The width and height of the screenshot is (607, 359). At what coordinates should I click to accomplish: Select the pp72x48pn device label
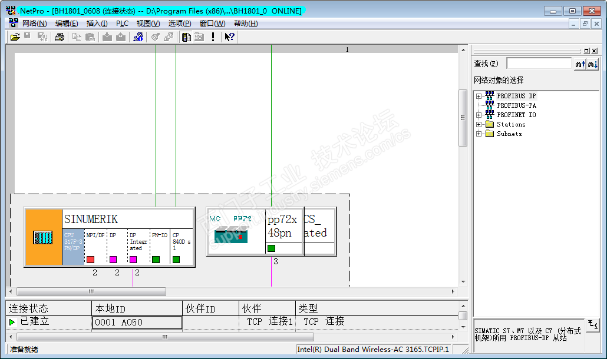[282, 226]
